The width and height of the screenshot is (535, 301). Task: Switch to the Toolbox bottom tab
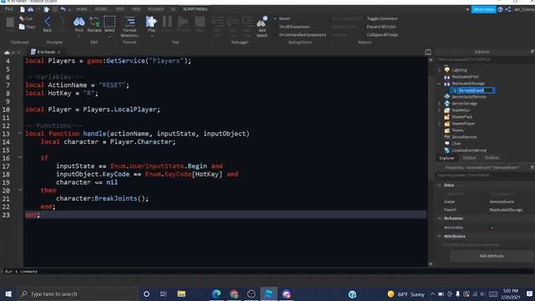(492, 158)
